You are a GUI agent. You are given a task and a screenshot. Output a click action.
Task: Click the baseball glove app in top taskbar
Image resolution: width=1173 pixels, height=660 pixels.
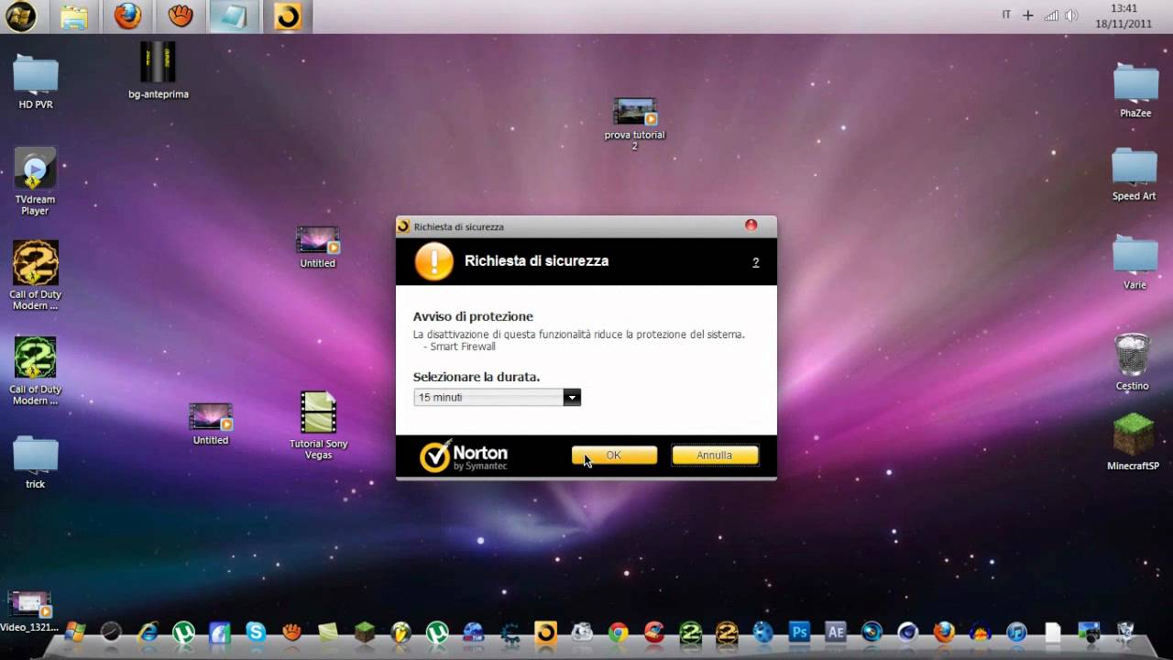click(181, 16)
